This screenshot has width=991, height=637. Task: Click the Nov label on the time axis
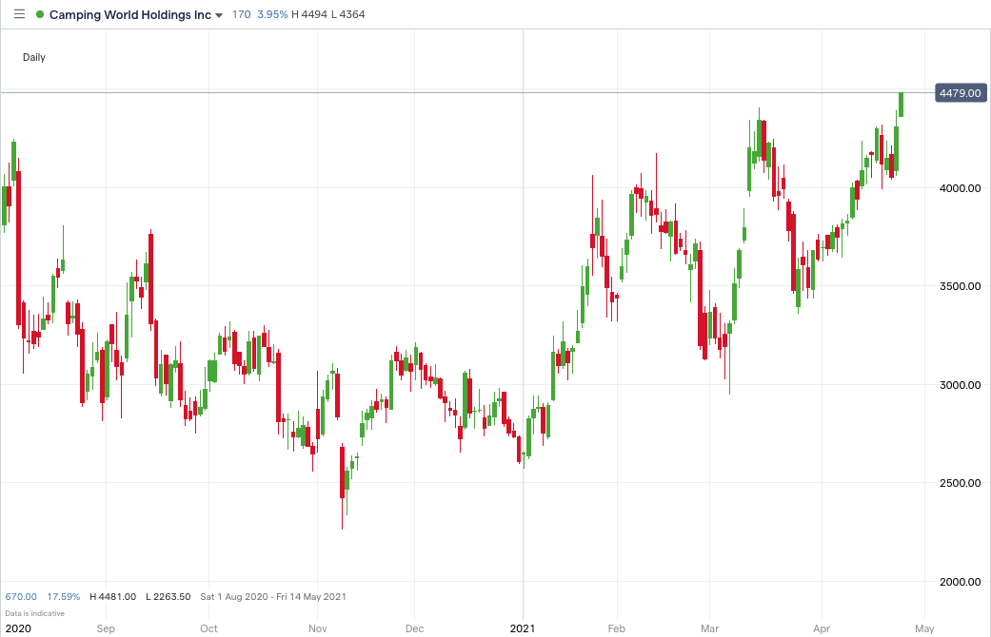click(x=317, y=628)
